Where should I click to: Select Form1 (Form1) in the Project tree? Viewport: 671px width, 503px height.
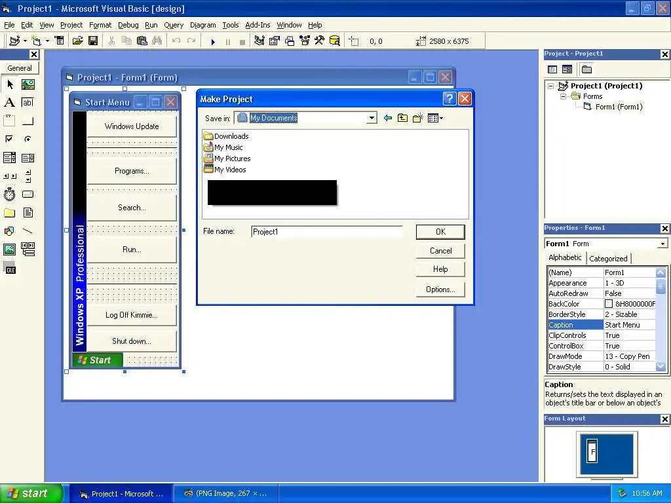click(613, 107)
